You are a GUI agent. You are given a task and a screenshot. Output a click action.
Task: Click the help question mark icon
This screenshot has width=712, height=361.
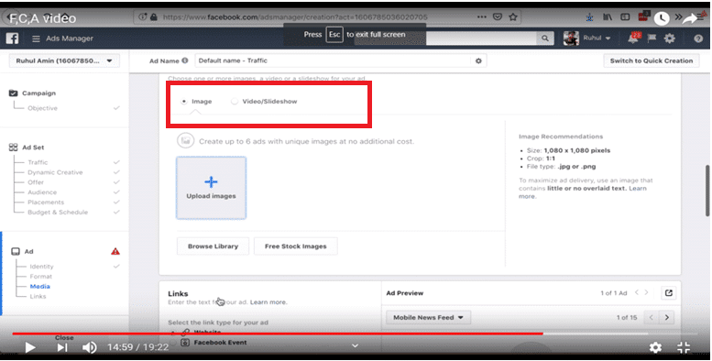point(698,38)
